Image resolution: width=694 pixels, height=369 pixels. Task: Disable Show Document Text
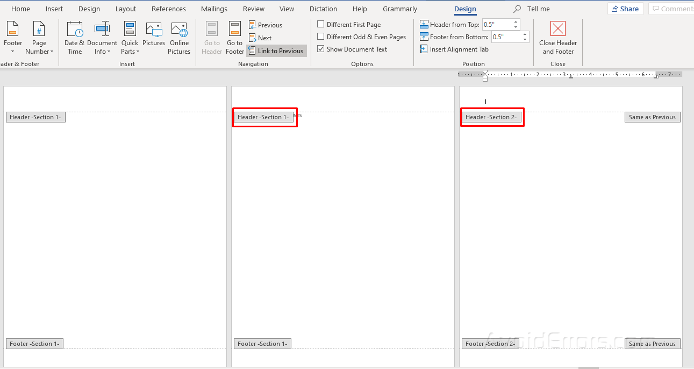(x=320, y=49)
